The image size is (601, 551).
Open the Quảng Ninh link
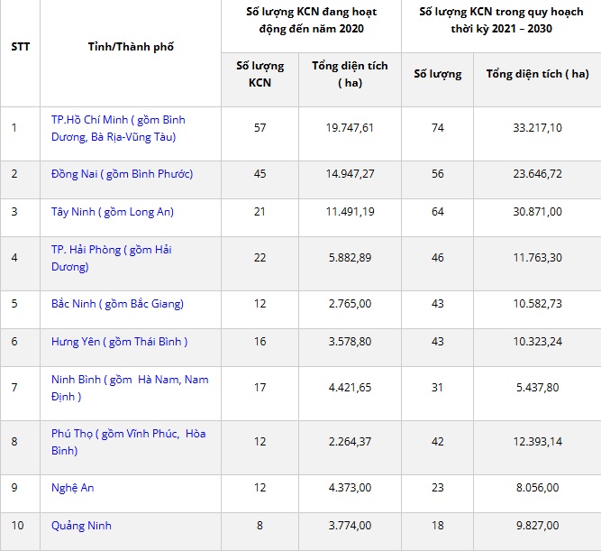click(81, 525)
